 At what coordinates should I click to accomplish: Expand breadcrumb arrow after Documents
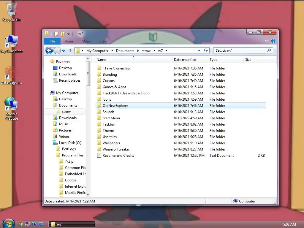coord(138,50)
